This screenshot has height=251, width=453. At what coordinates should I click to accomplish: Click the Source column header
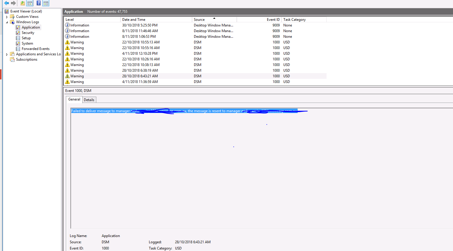tap(199, 19)
